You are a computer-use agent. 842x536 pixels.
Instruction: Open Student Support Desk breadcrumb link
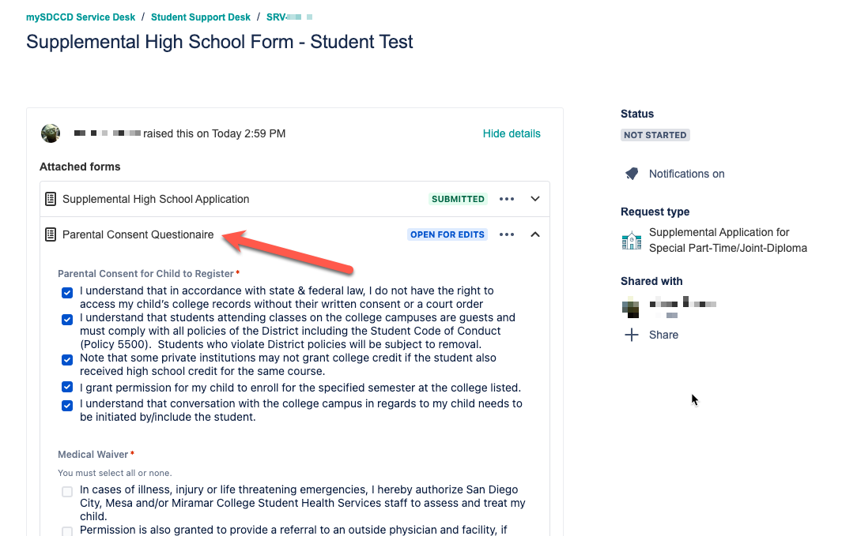pos(201,17)
